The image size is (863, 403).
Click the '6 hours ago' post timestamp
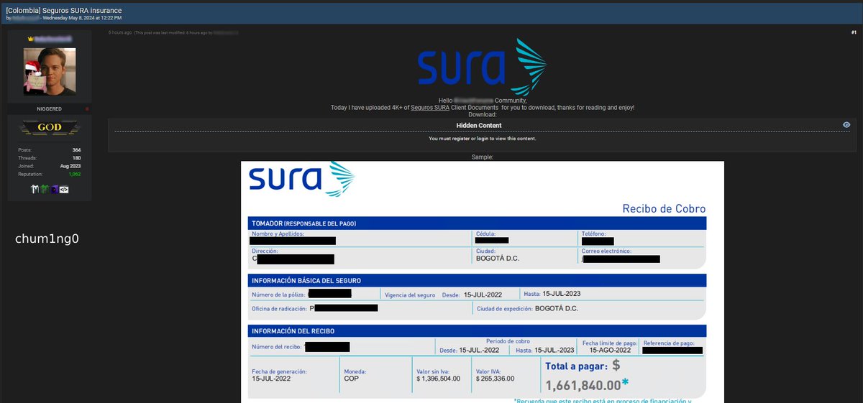120,33
